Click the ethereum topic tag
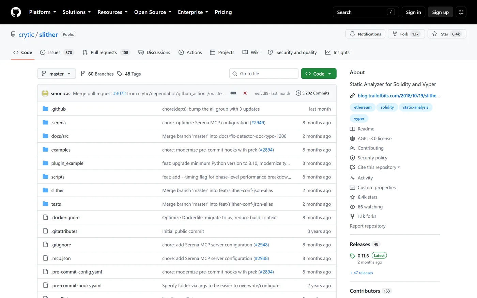Screen dimensions: 477x298 click(363, 107)
